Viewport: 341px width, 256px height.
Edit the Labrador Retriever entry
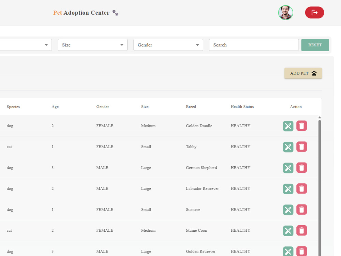click(288, 189)
